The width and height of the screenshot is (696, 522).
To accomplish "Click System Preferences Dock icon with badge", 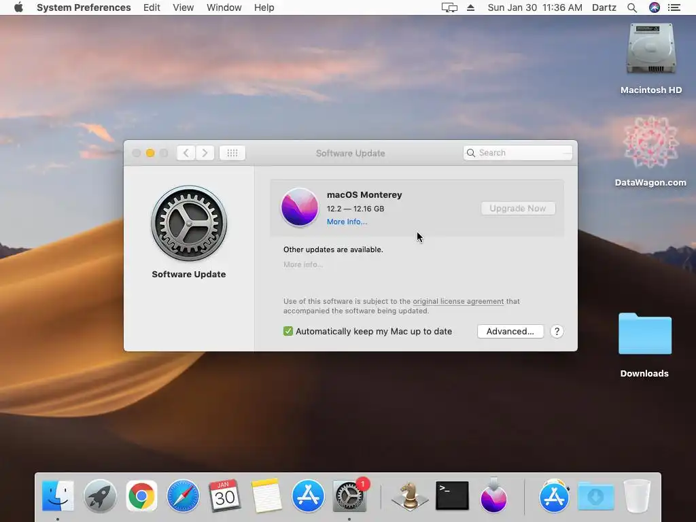I will (x=349, y=496).
